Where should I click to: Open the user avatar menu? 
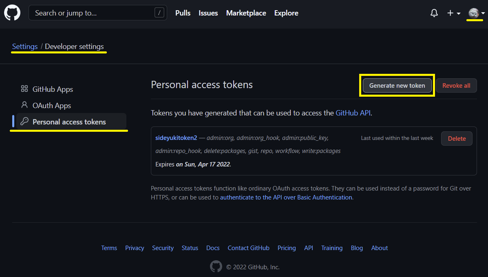click(477, 13)
